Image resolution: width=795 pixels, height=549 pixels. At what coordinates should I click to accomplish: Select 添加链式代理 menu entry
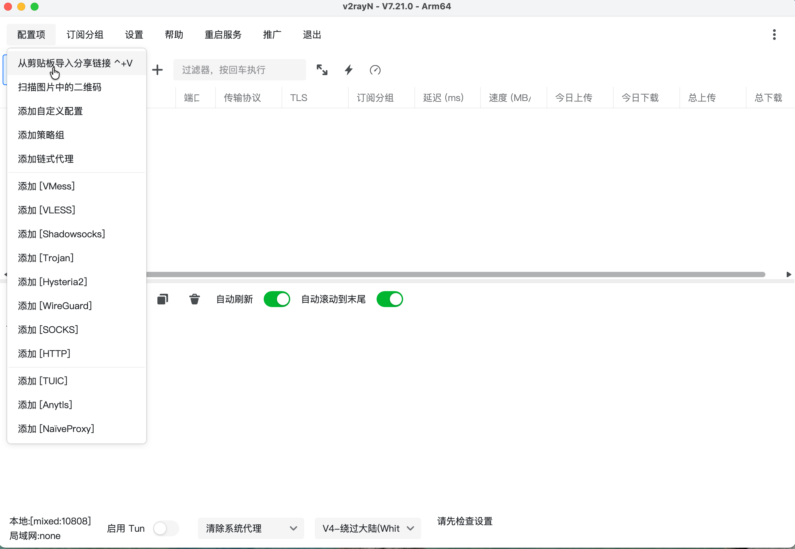coord(77,159)
